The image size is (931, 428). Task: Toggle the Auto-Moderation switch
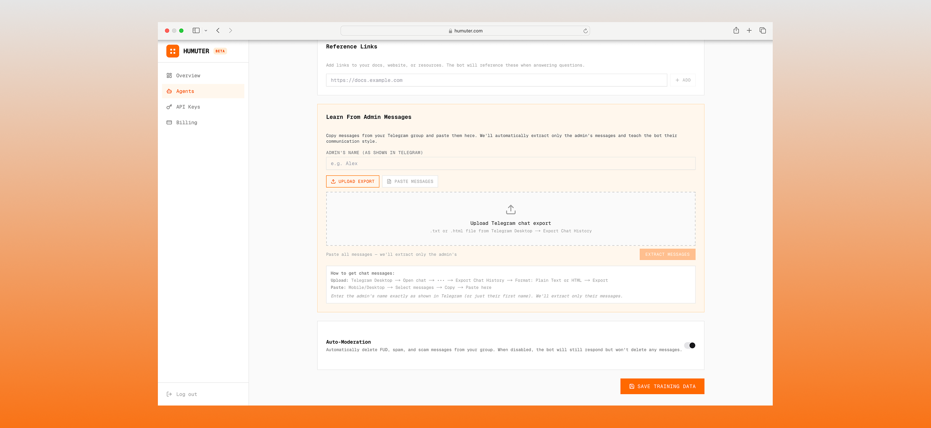pyautogui.click(x=690, y=345)
